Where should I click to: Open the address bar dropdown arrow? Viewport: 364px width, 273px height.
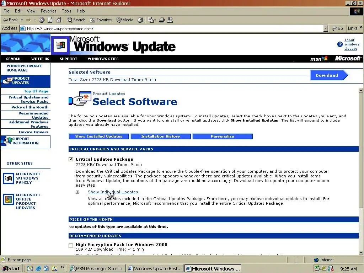tap(326, 28)
